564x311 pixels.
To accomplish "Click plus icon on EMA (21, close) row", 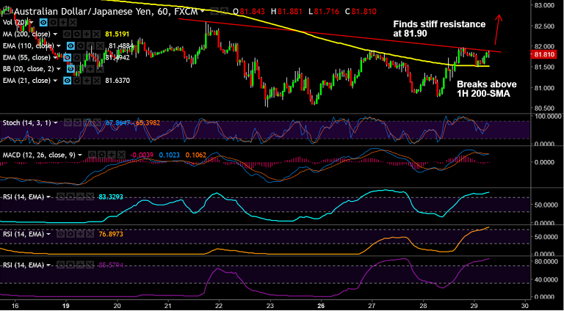I will (x=87, y=81).
